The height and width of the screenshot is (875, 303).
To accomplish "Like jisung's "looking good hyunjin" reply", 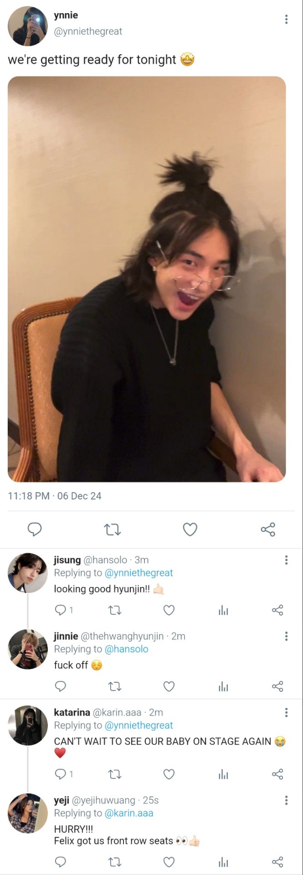I will (169, 610).
